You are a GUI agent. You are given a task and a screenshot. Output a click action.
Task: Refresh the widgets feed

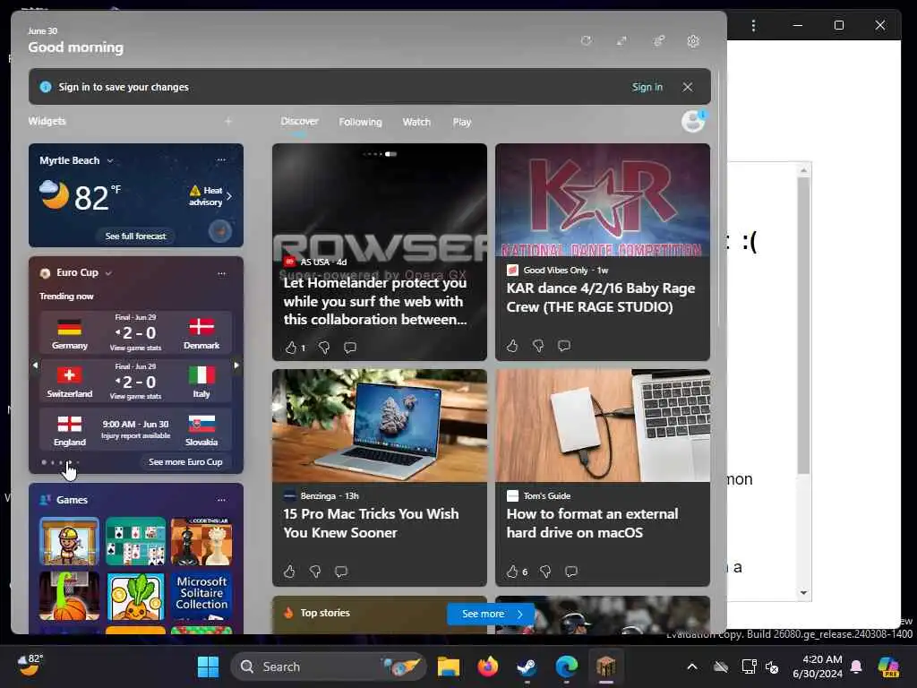click(x=586, y=41)
